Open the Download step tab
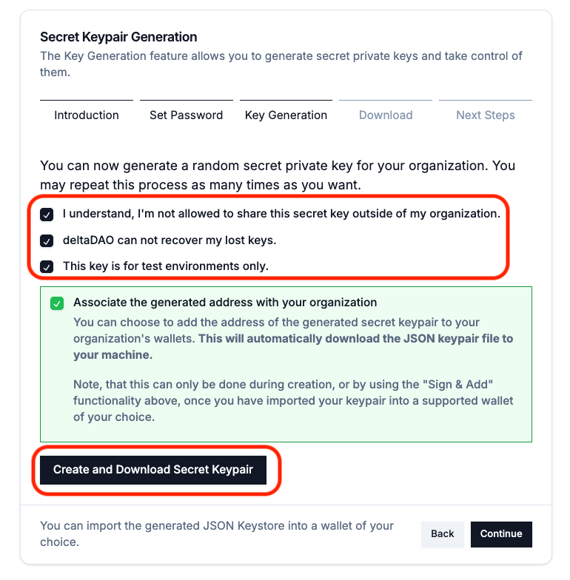The image size is (570, 580). [x=386, y=115]
